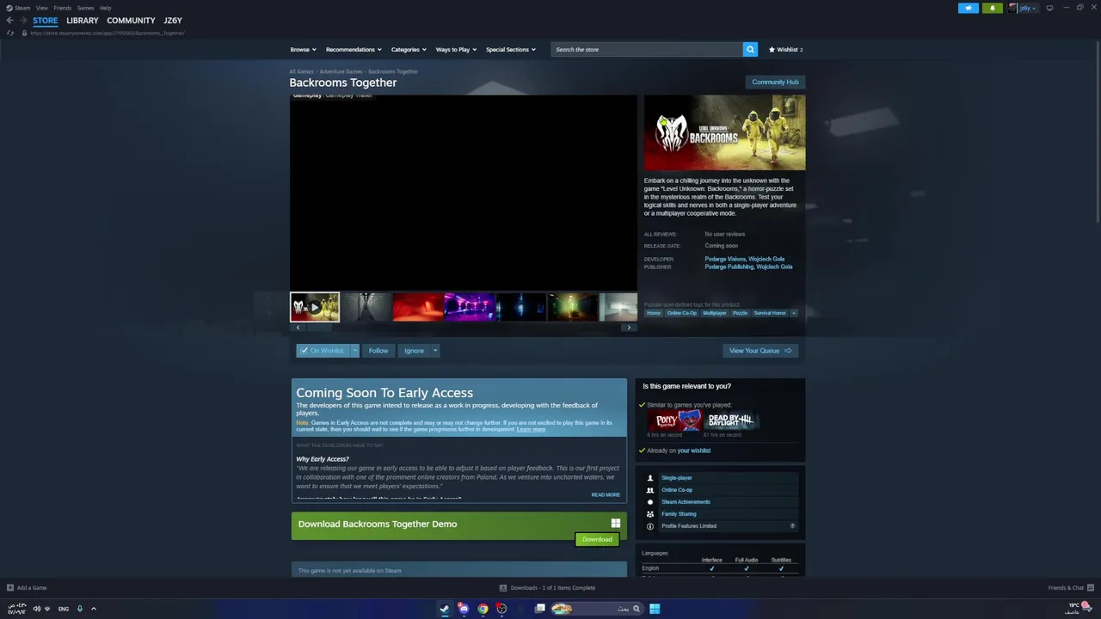Expand early access text with READ MORE
The image size is (1101, 619).
pos(606,494)
